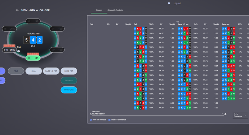
Task: Click the SHOW CO button
Action: pyautogui.click(x=69, y=80)
